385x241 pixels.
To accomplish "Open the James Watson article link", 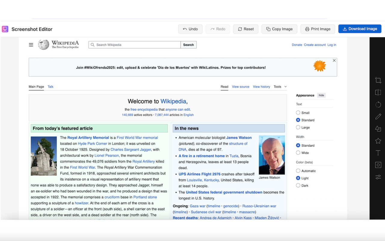I will pyautogui.click(x=239, y=138).
